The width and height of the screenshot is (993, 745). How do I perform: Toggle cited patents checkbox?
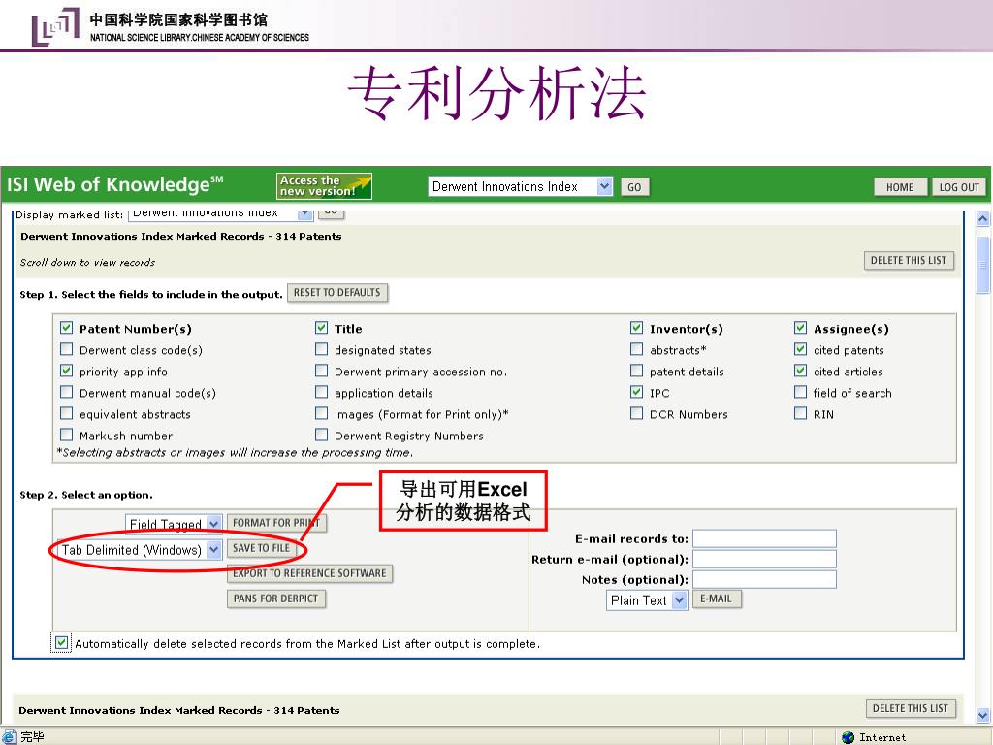tap(800, 349)
